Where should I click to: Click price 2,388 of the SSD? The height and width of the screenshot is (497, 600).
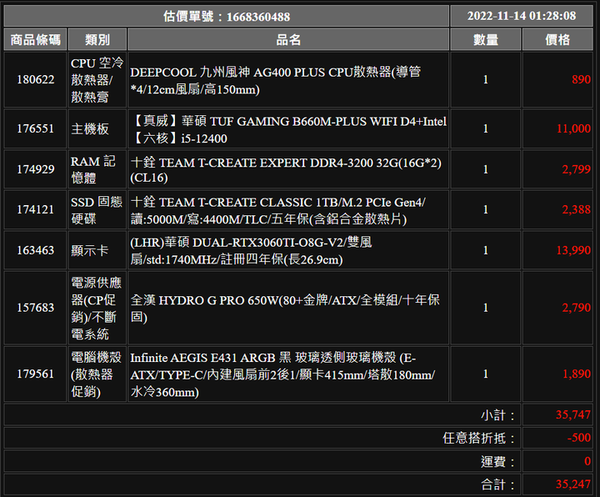(577, 210)
